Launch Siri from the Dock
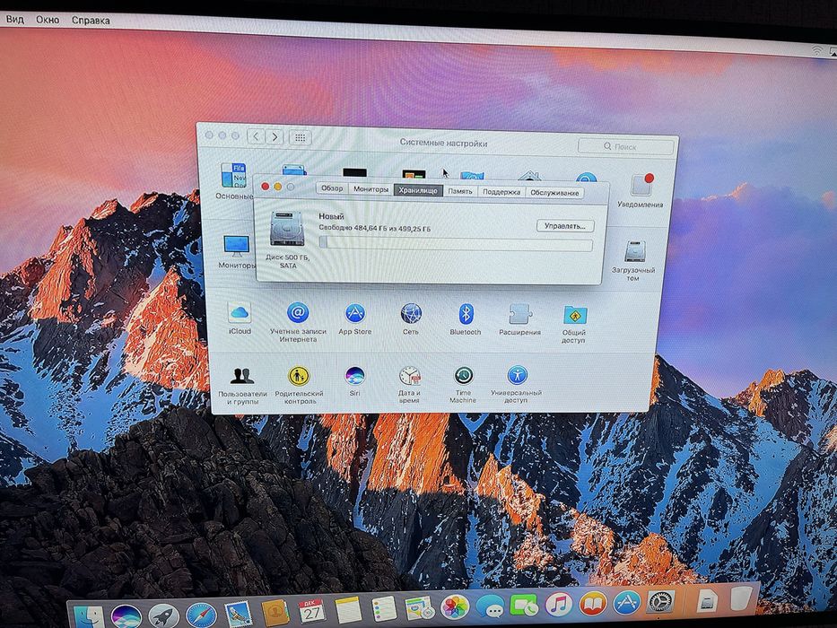The height and width of the screenshot is (628, 837). pos(126,617)
